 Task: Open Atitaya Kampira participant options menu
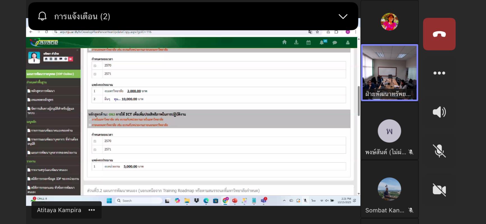(x=92, y=210)
